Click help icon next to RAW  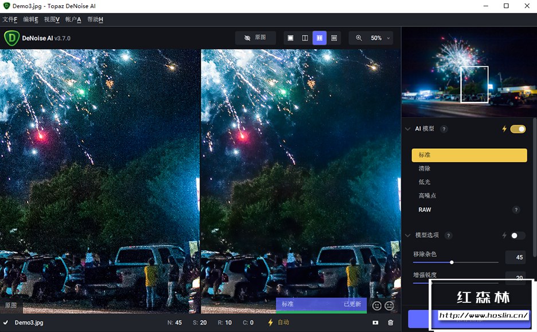tap(516, 210)
